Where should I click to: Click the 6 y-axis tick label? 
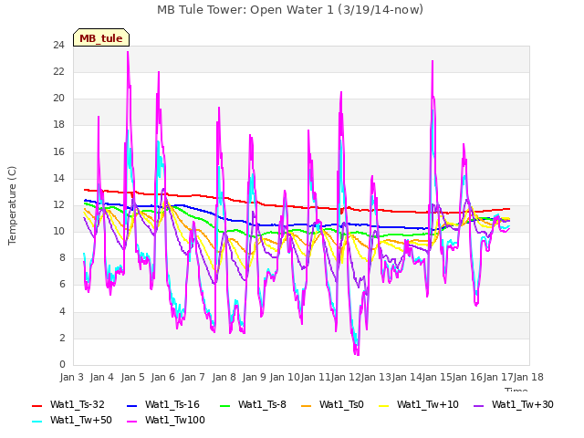point(62,285)
